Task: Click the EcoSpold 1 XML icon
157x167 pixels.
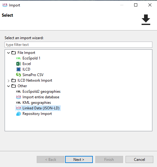Action: click(x=19, y=58)
